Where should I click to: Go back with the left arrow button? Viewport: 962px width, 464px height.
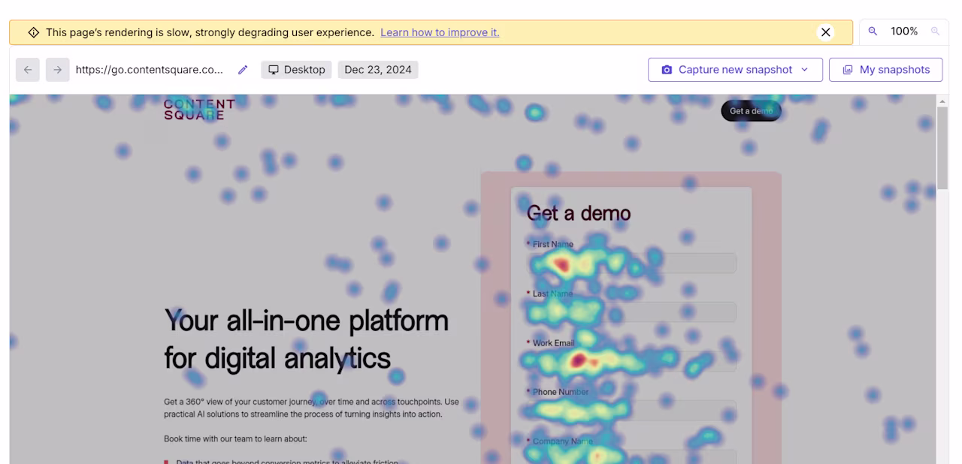(x=28, y=70)
